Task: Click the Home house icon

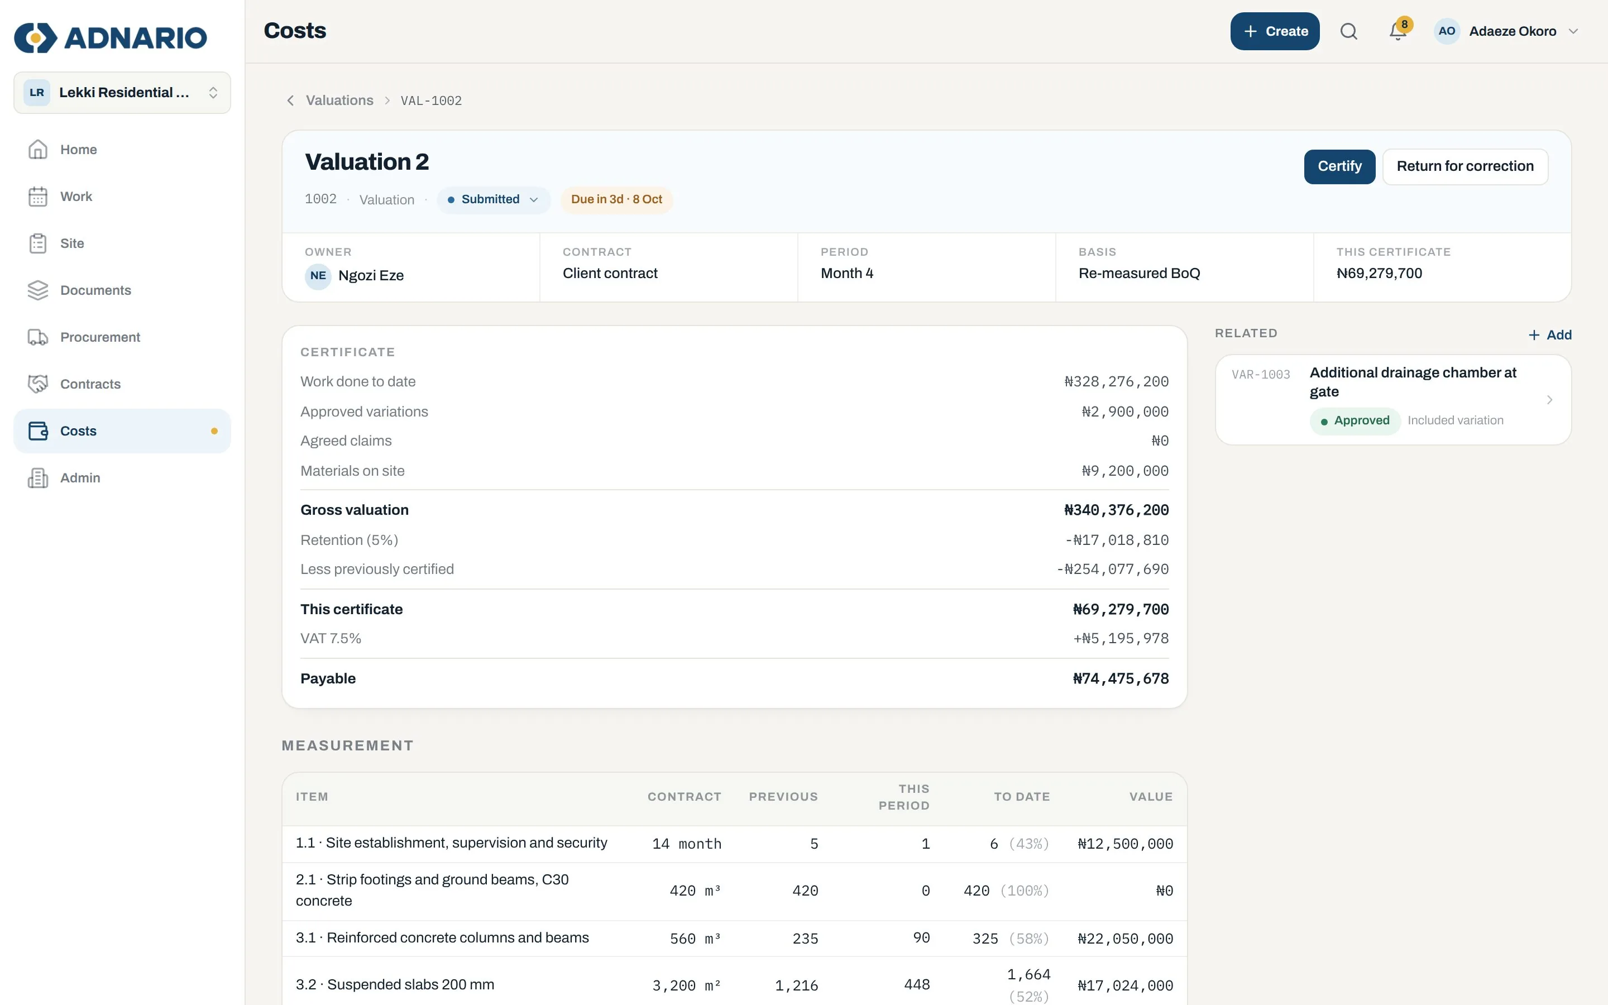Action: (x=38, y=150)
